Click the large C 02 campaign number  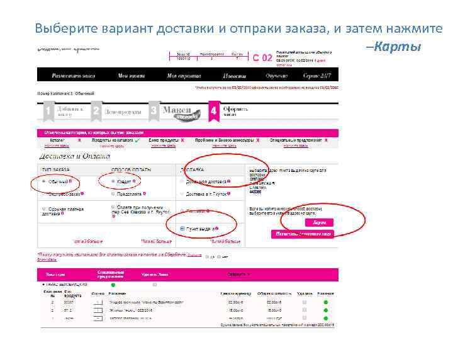[x=262, y=58]
